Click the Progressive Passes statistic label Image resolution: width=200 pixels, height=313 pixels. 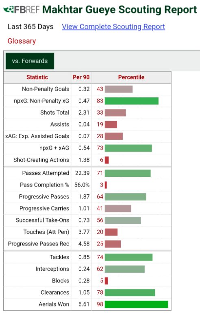(44, 196)
